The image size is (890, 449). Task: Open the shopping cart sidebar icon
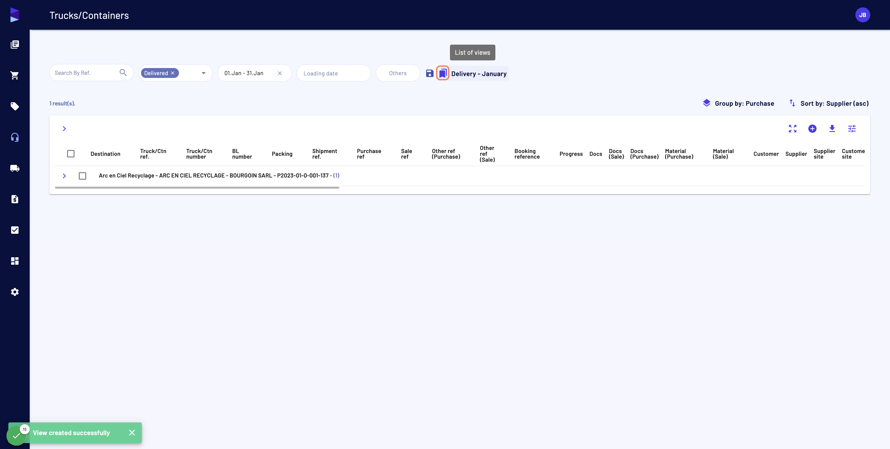click(x=15, y=75)
